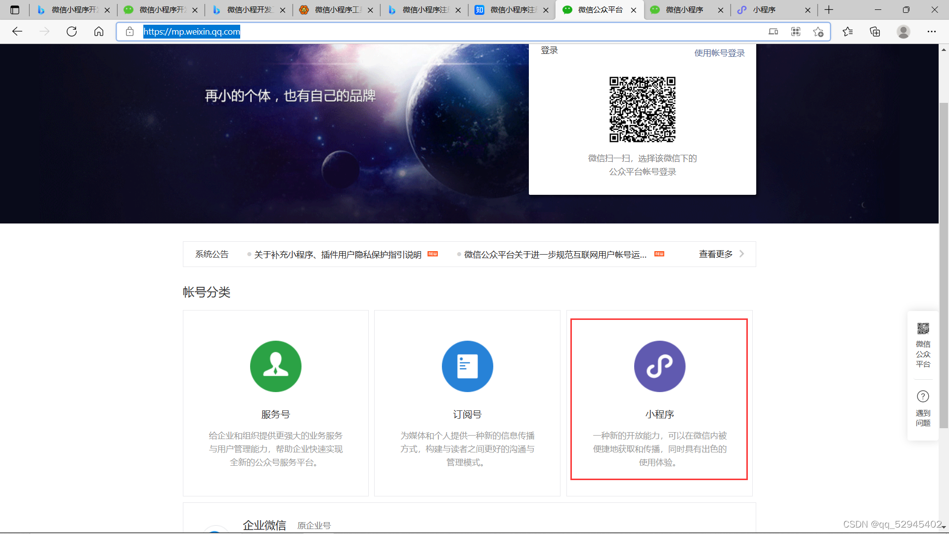Image resolution: width=949 pixels, height=534 pixels.
Task: Open the Favorites list
Action: coord(848,32)
